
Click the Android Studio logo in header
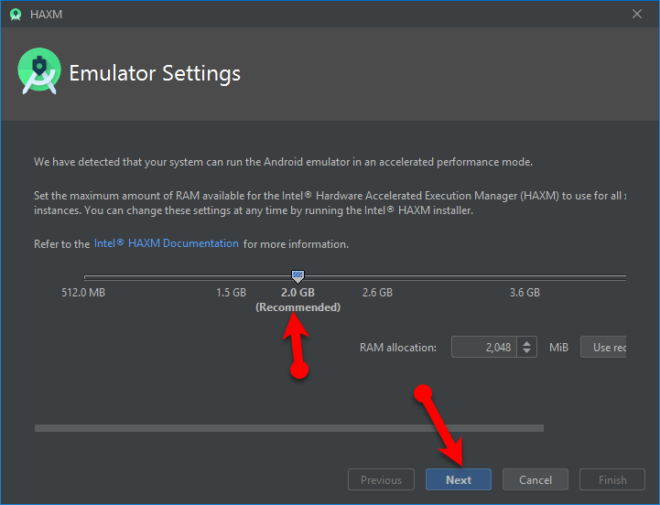click(x=39, y=73)
